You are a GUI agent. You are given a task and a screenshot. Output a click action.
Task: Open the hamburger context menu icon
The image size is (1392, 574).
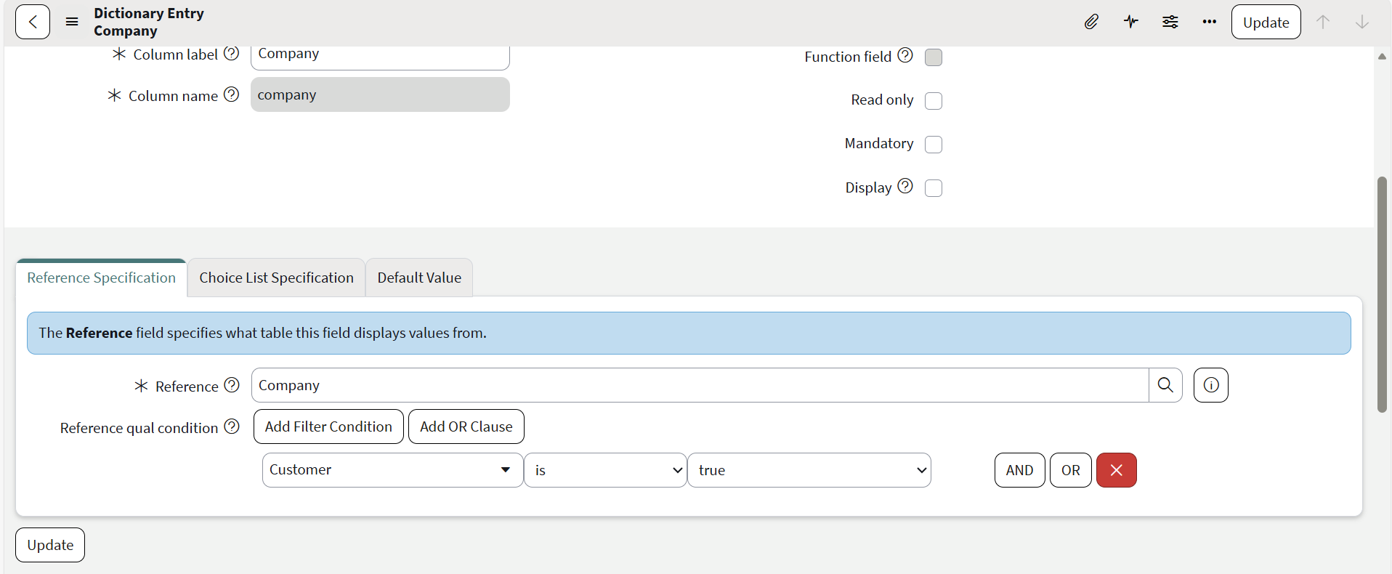(72, 22)
